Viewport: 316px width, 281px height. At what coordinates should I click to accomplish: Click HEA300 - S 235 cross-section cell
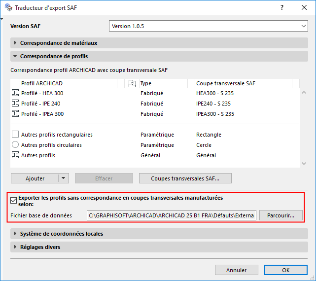pos(215,93)
